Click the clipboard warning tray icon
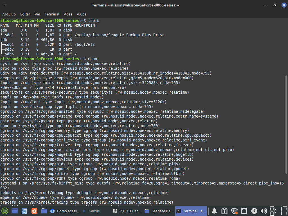This screenshot has height=216, width=288. pyautogui.click(x=224, y=211)
